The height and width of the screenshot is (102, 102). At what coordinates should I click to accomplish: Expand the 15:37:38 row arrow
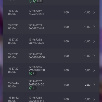(94, 27)
